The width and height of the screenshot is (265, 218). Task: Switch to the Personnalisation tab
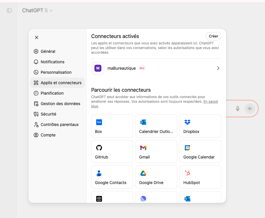56,72
